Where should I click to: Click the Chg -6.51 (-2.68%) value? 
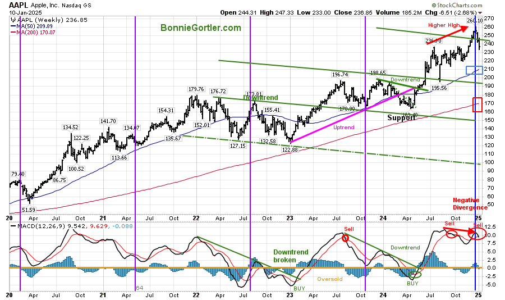pos(451,12)
